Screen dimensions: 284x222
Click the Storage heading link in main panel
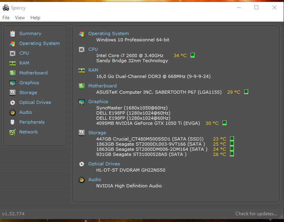[x=97, y=133]
